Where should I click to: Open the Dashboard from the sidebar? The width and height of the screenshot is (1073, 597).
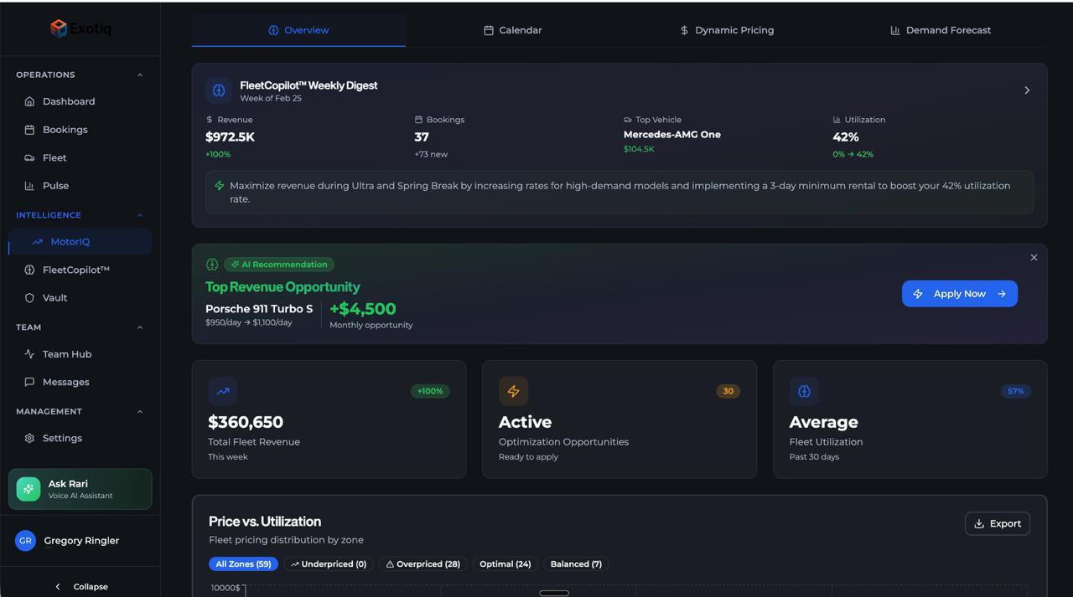tap(68, 100)
